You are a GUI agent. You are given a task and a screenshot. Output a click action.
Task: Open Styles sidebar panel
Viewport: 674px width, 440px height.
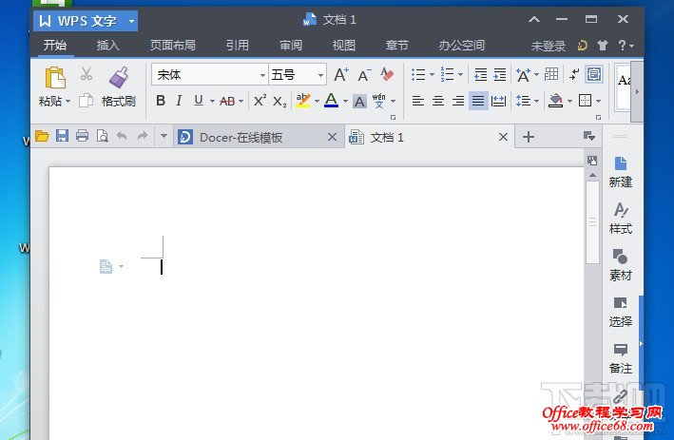[620, 219]
